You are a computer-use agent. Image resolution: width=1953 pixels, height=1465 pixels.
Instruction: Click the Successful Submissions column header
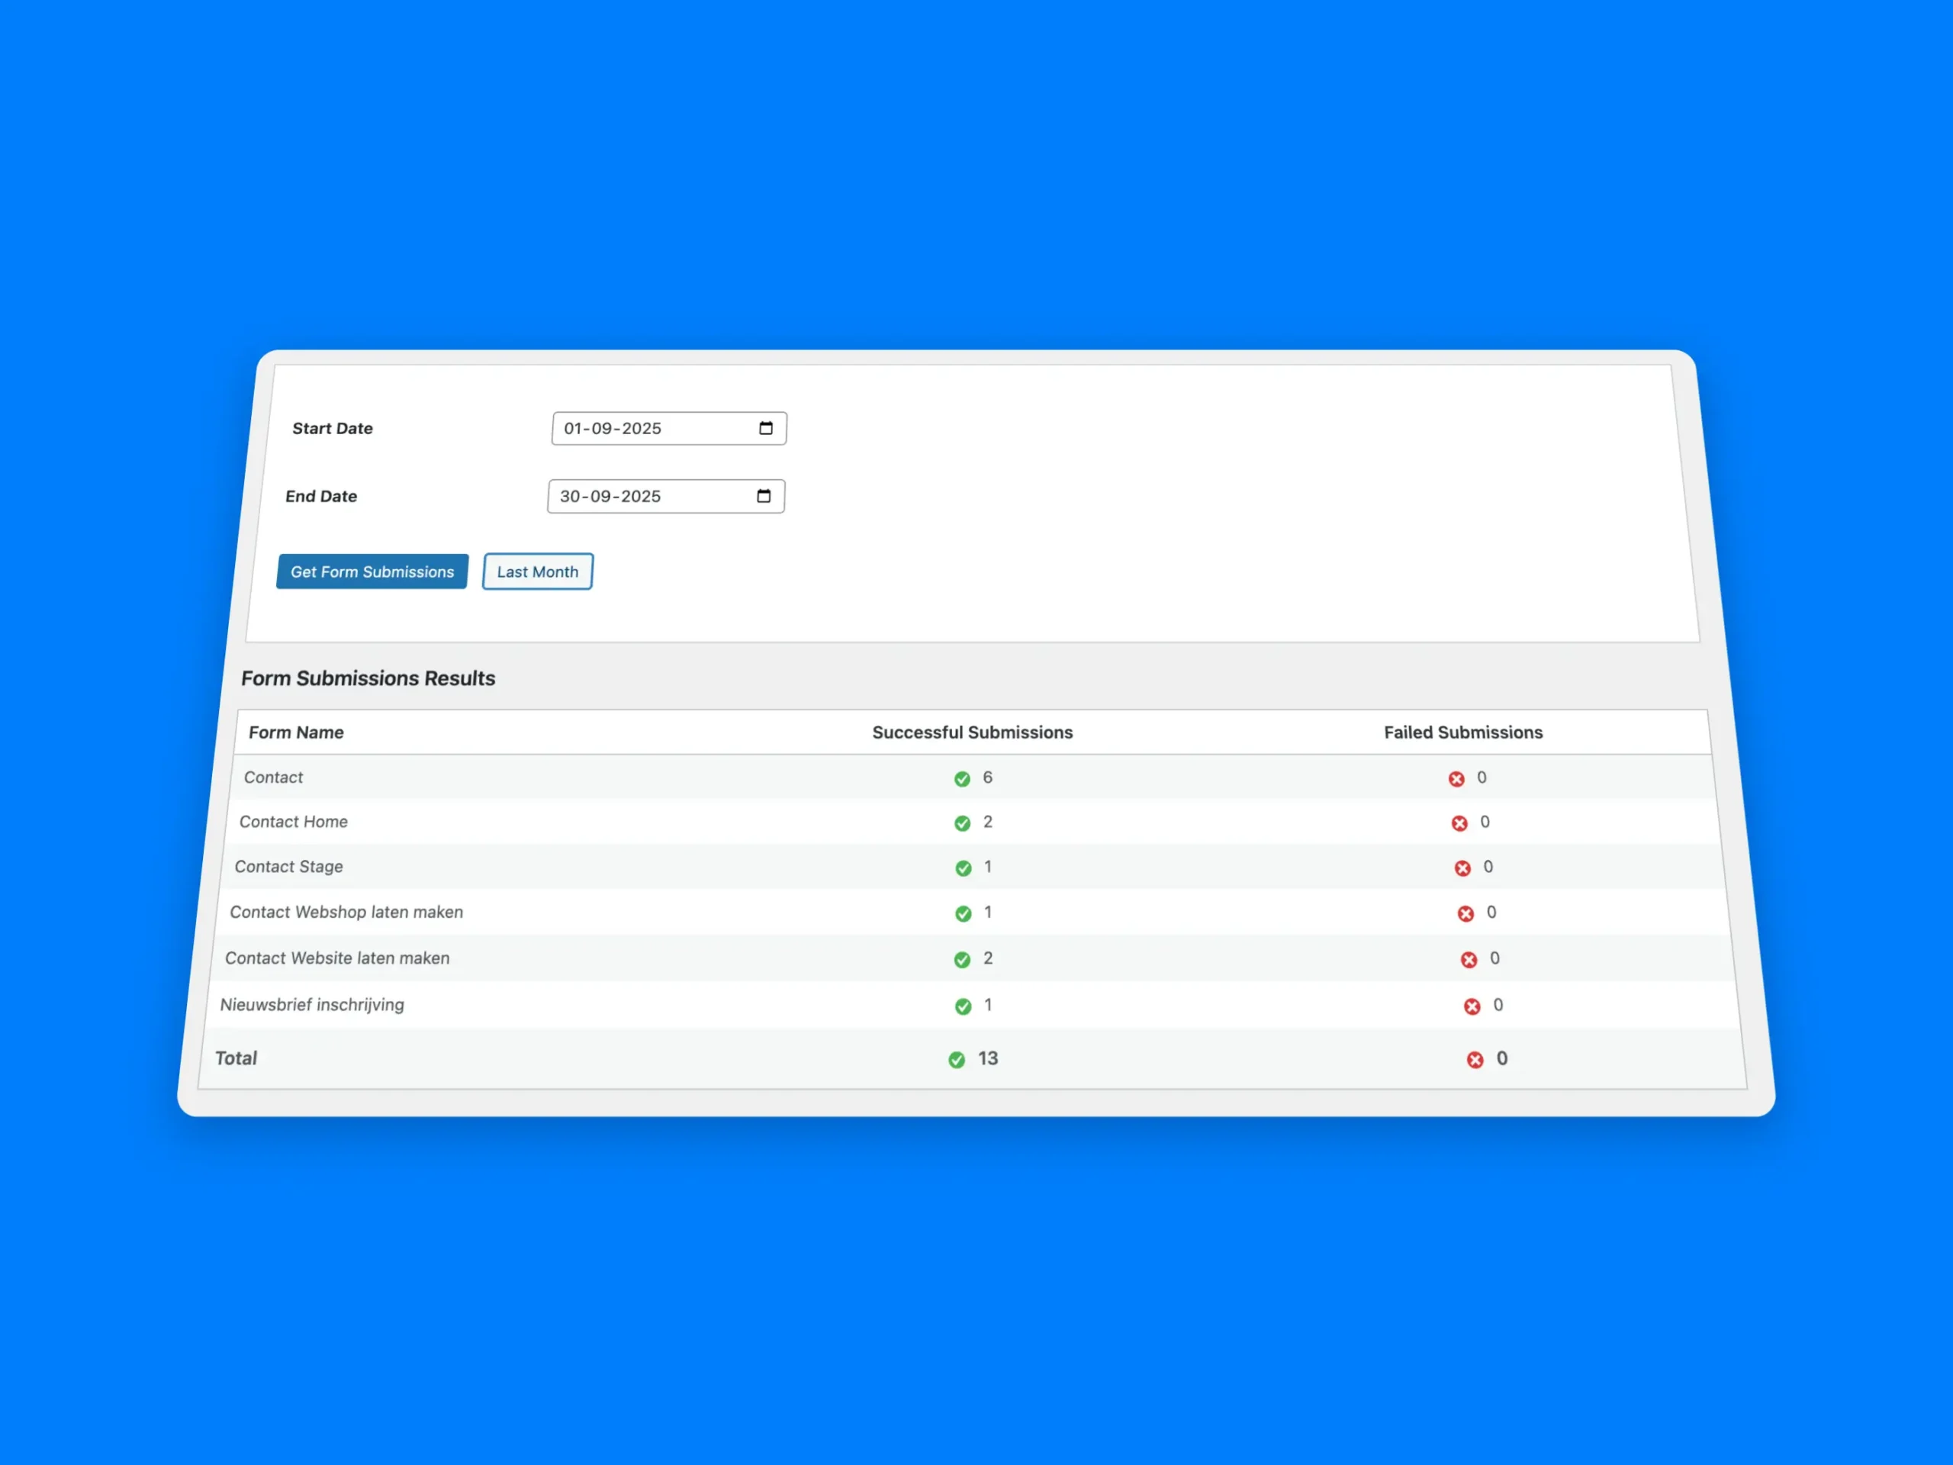[972, 732]
